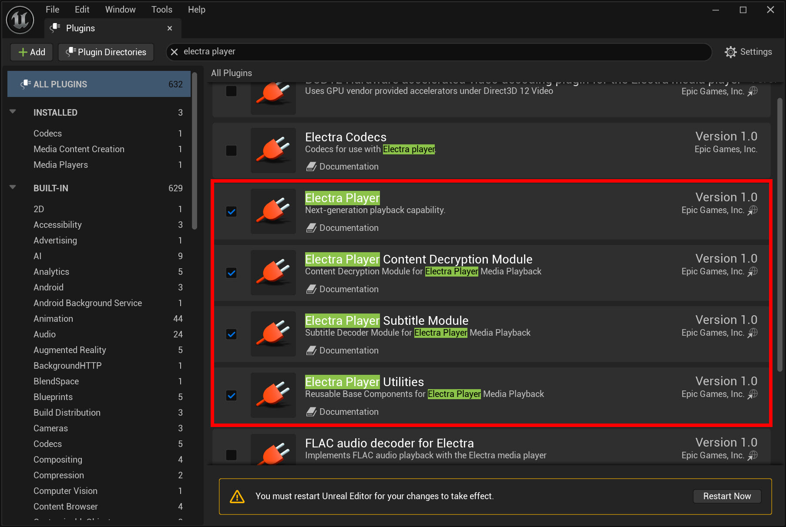Open the Tools menu

162,10
